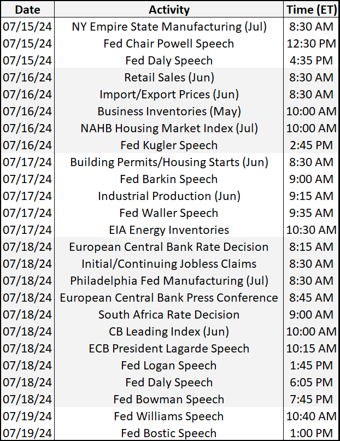Click the 12:30 PM time cell
This screenshot has width=340, height=441.
pos(311,44)
